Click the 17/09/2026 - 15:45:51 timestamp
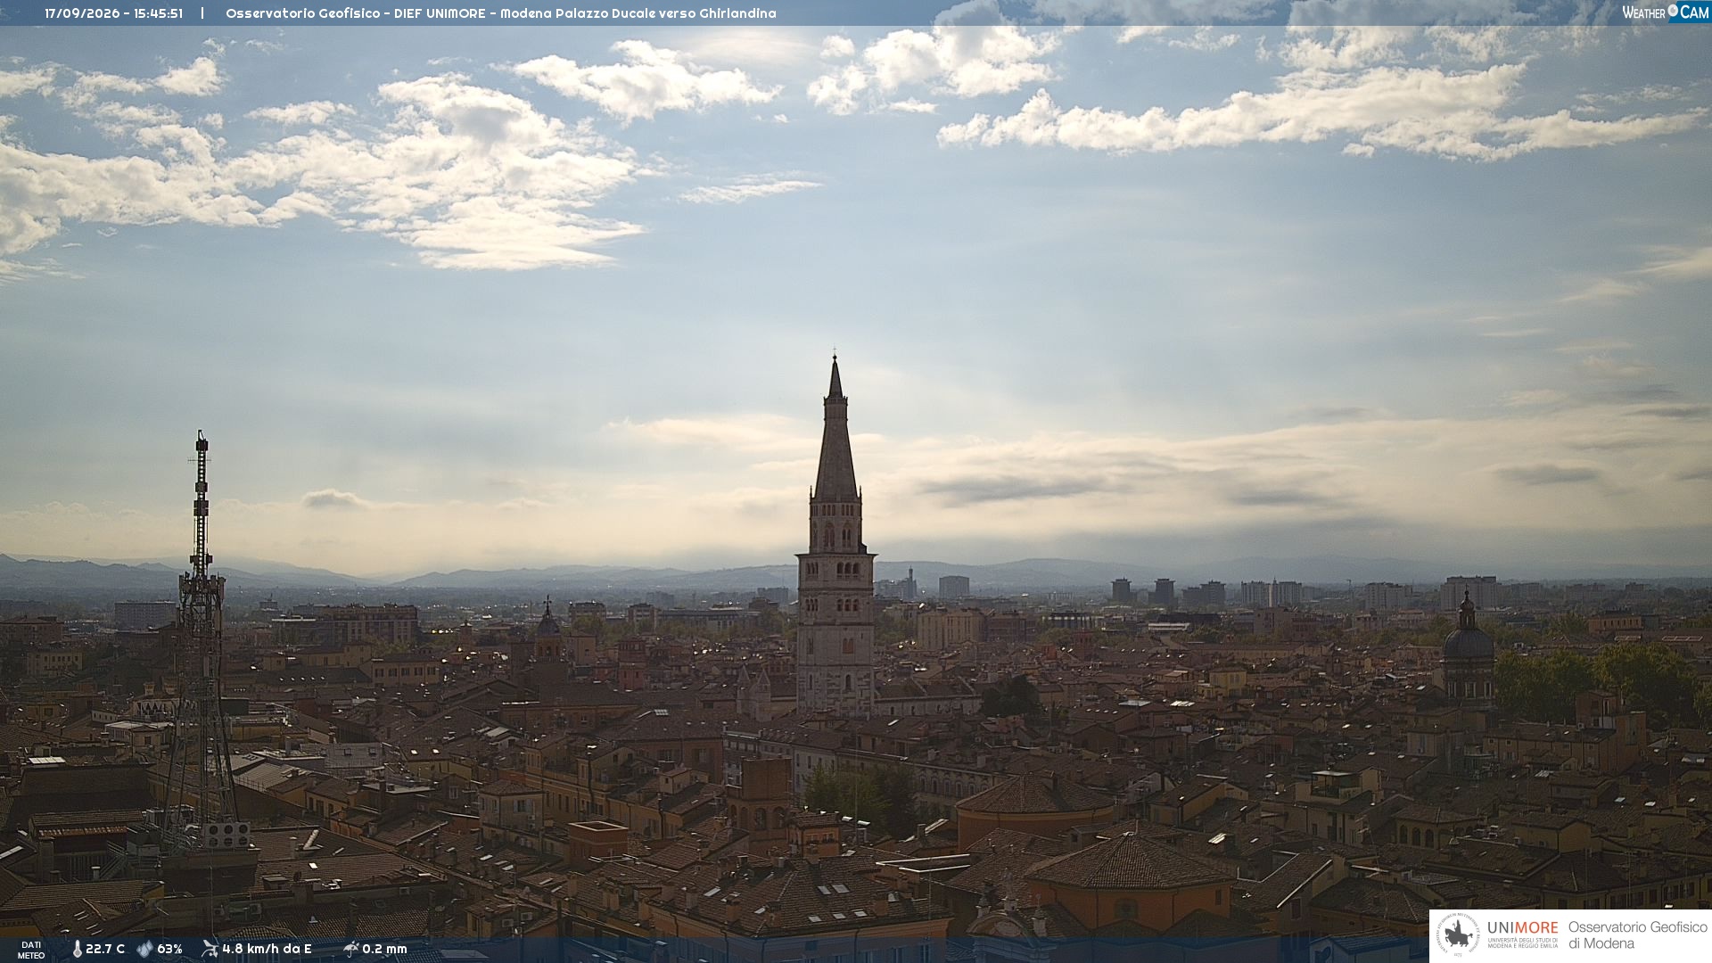This screenshot has height=963, width=1712. click(x=114, y=13)
